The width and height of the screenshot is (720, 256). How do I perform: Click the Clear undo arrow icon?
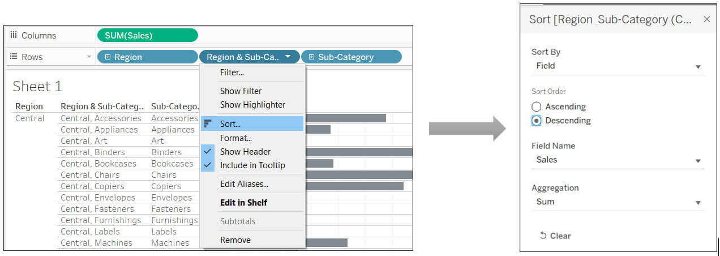[x=543, y=236]
